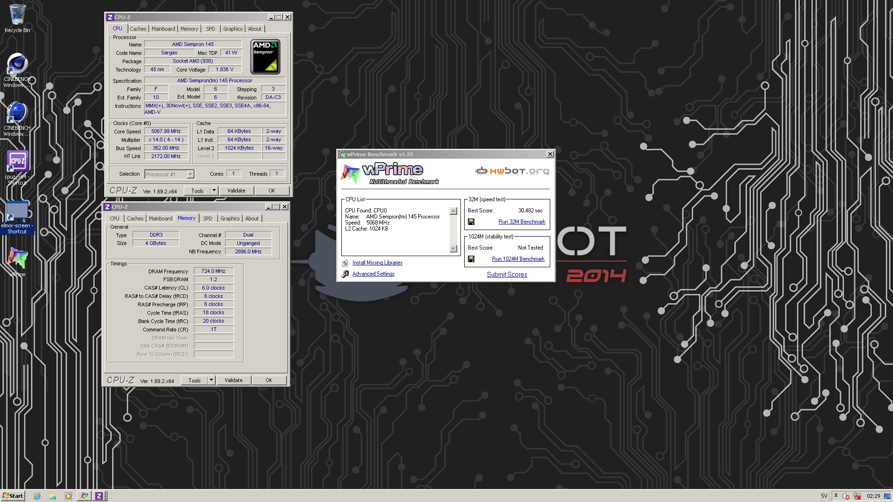Open Graphics tab in upper CPU-Z
The image size is (893, 502).
233,29
